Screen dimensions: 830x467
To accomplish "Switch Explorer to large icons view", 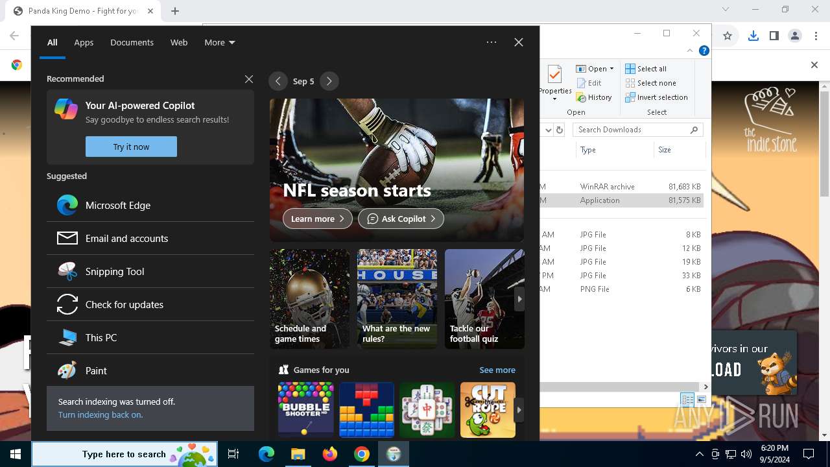I will (x=701, y=400).
